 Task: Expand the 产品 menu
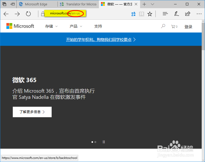(x=76, y=26)
